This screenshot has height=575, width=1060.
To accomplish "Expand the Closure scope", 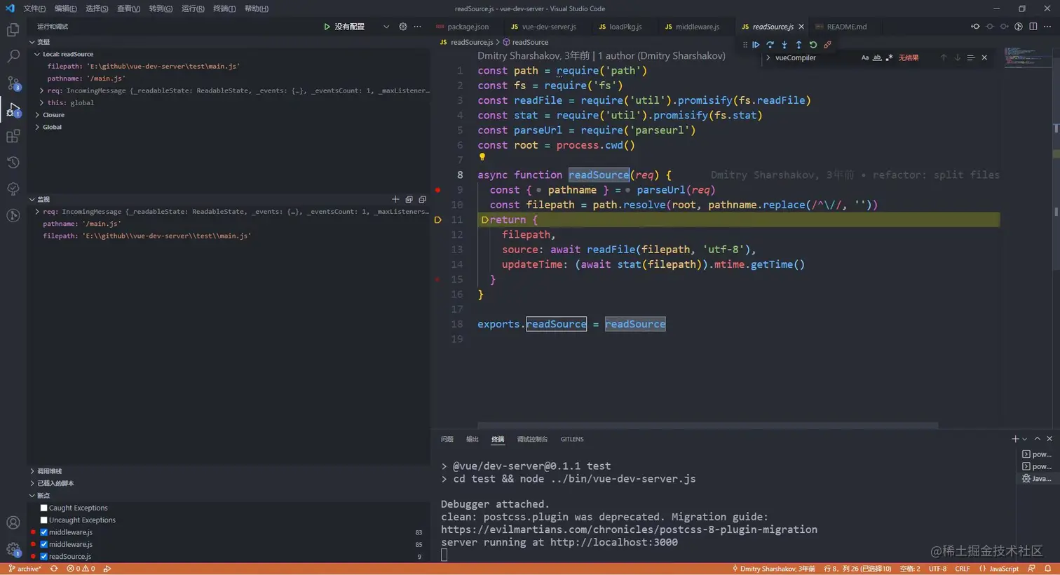I will tap(37, 115).
